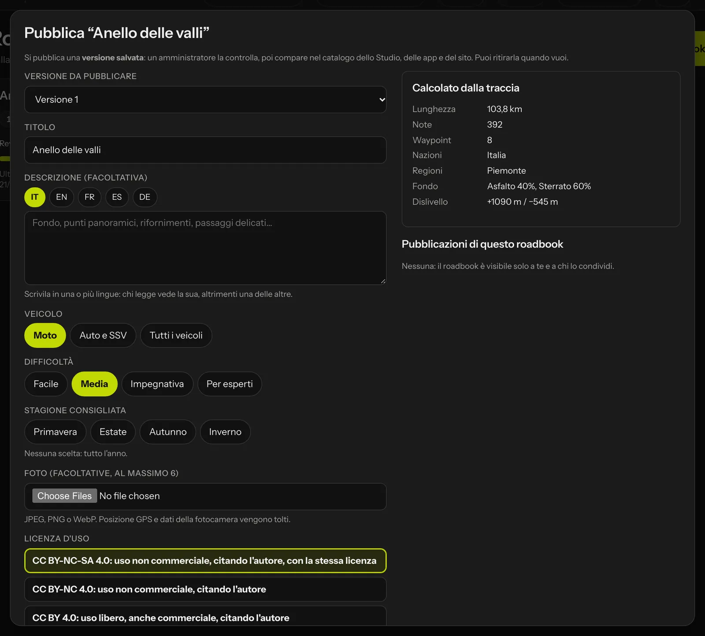Choose Tutti i veicoli option
The image size is (705, 636).
pos(176,335)
